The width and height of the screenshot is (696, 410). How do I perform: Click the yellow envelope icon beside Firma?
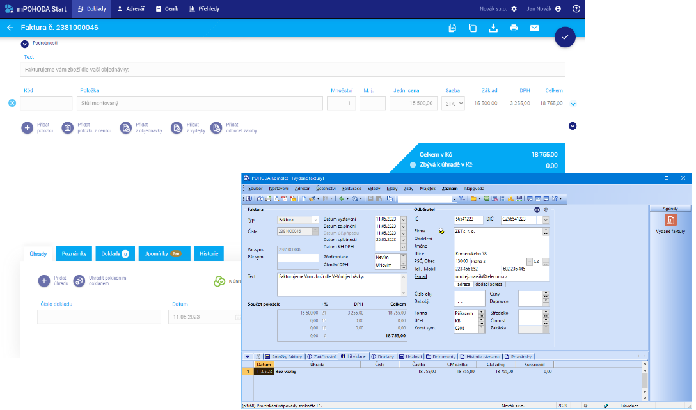[441, 231]
